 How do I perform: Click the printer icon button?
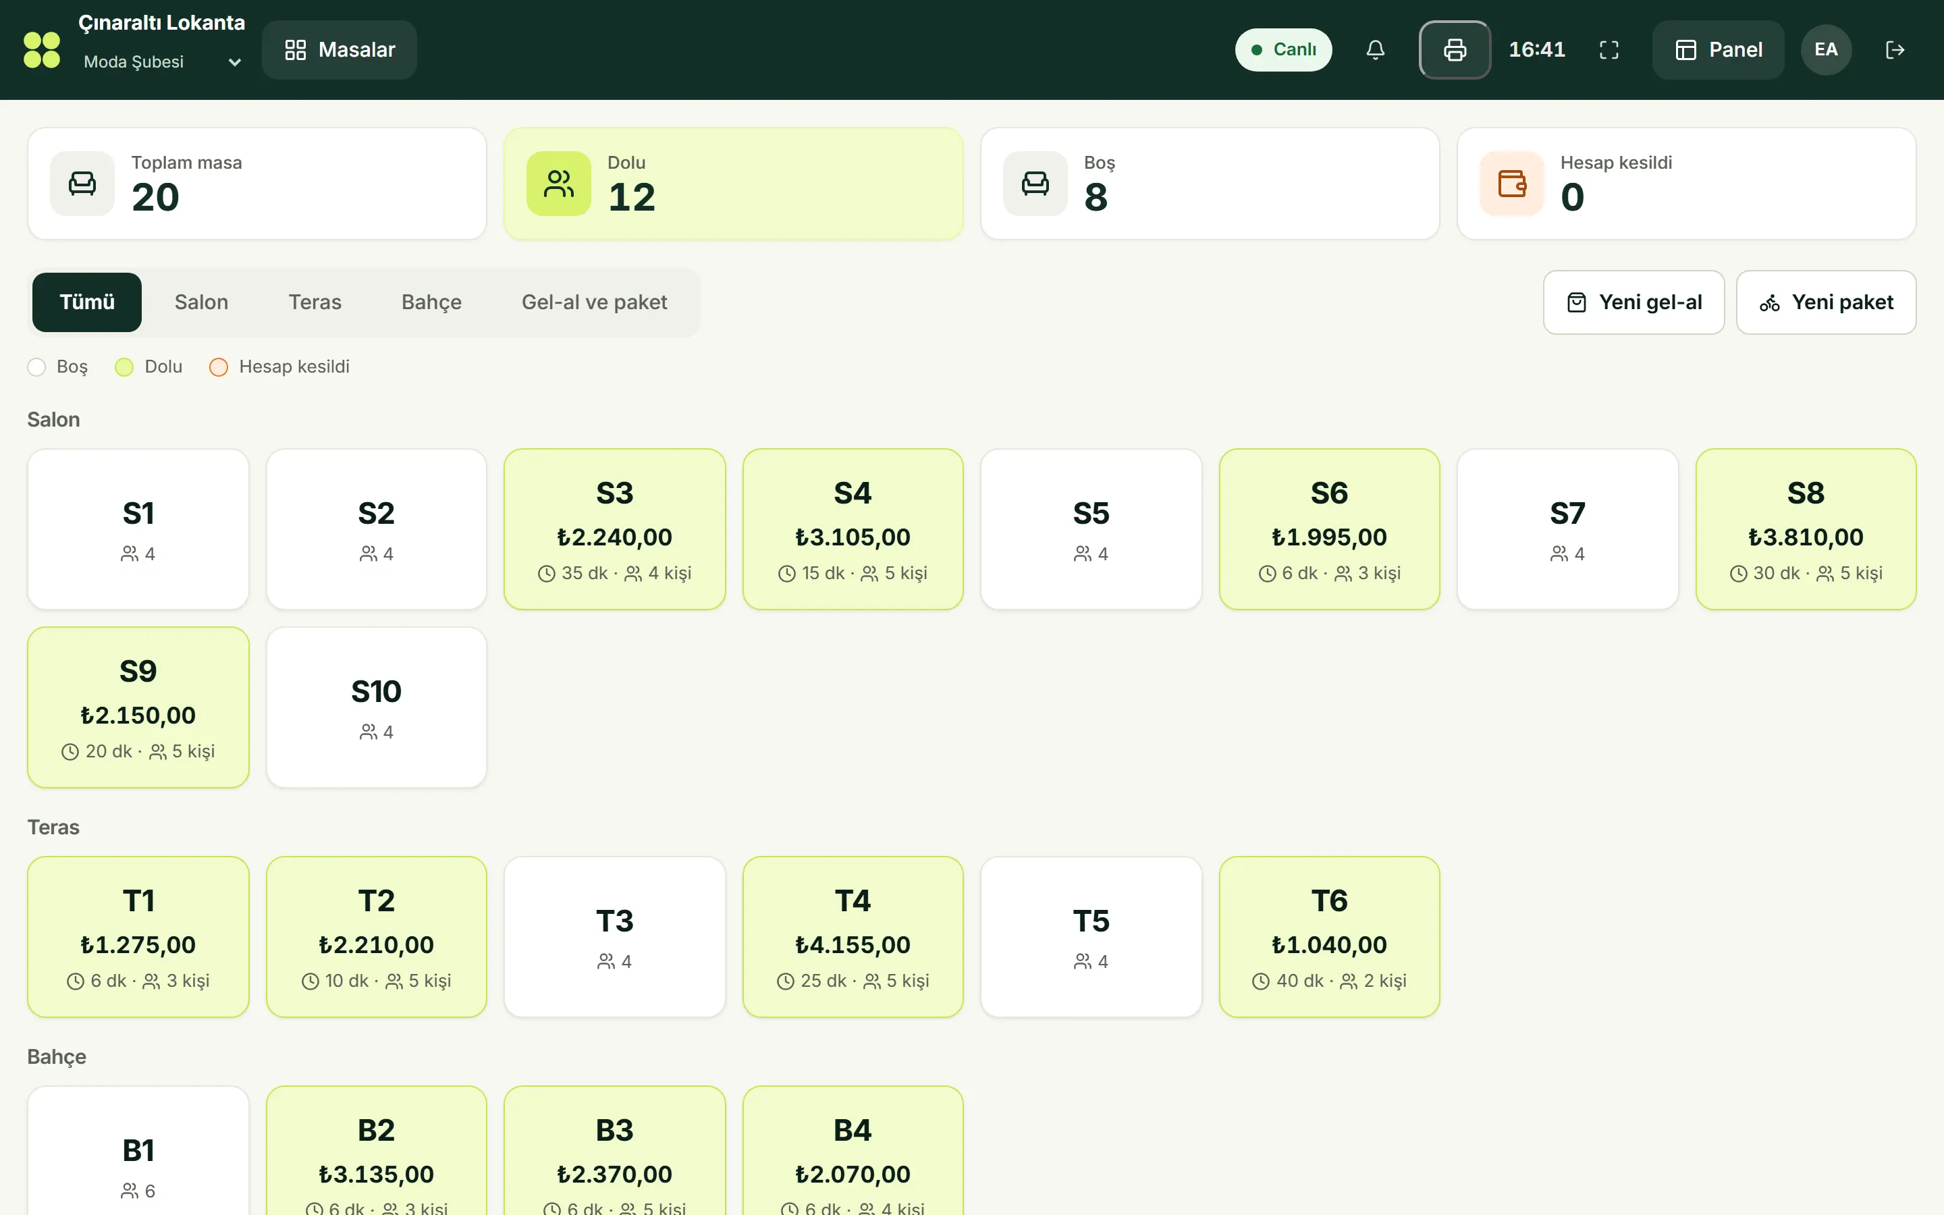click(x=1454, y=50)
